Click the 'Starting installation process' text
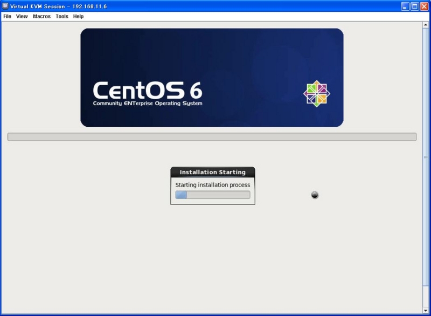431x316 pixels. [x=213, y=185]
